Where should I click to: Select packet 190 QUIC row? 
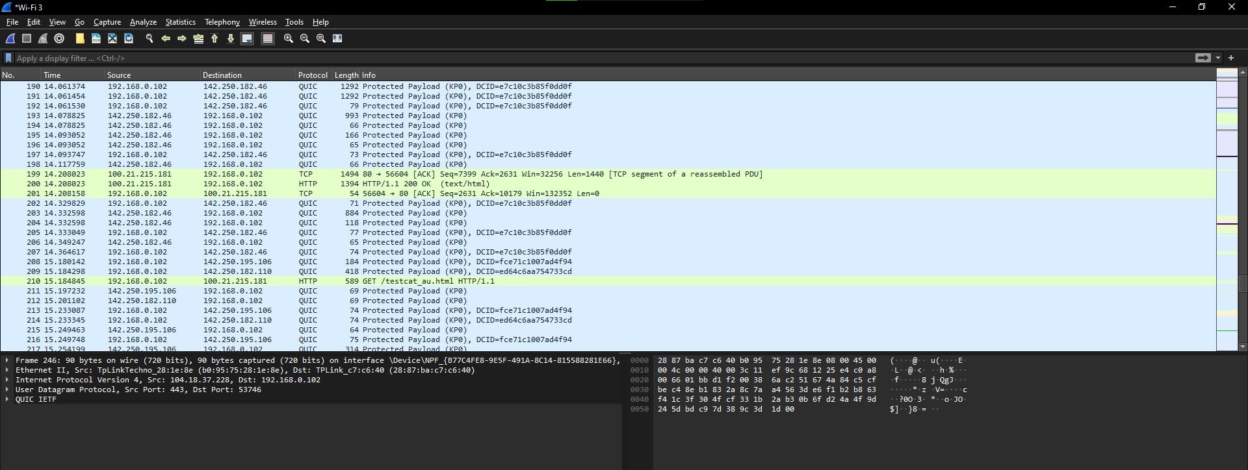coord(608,86)
